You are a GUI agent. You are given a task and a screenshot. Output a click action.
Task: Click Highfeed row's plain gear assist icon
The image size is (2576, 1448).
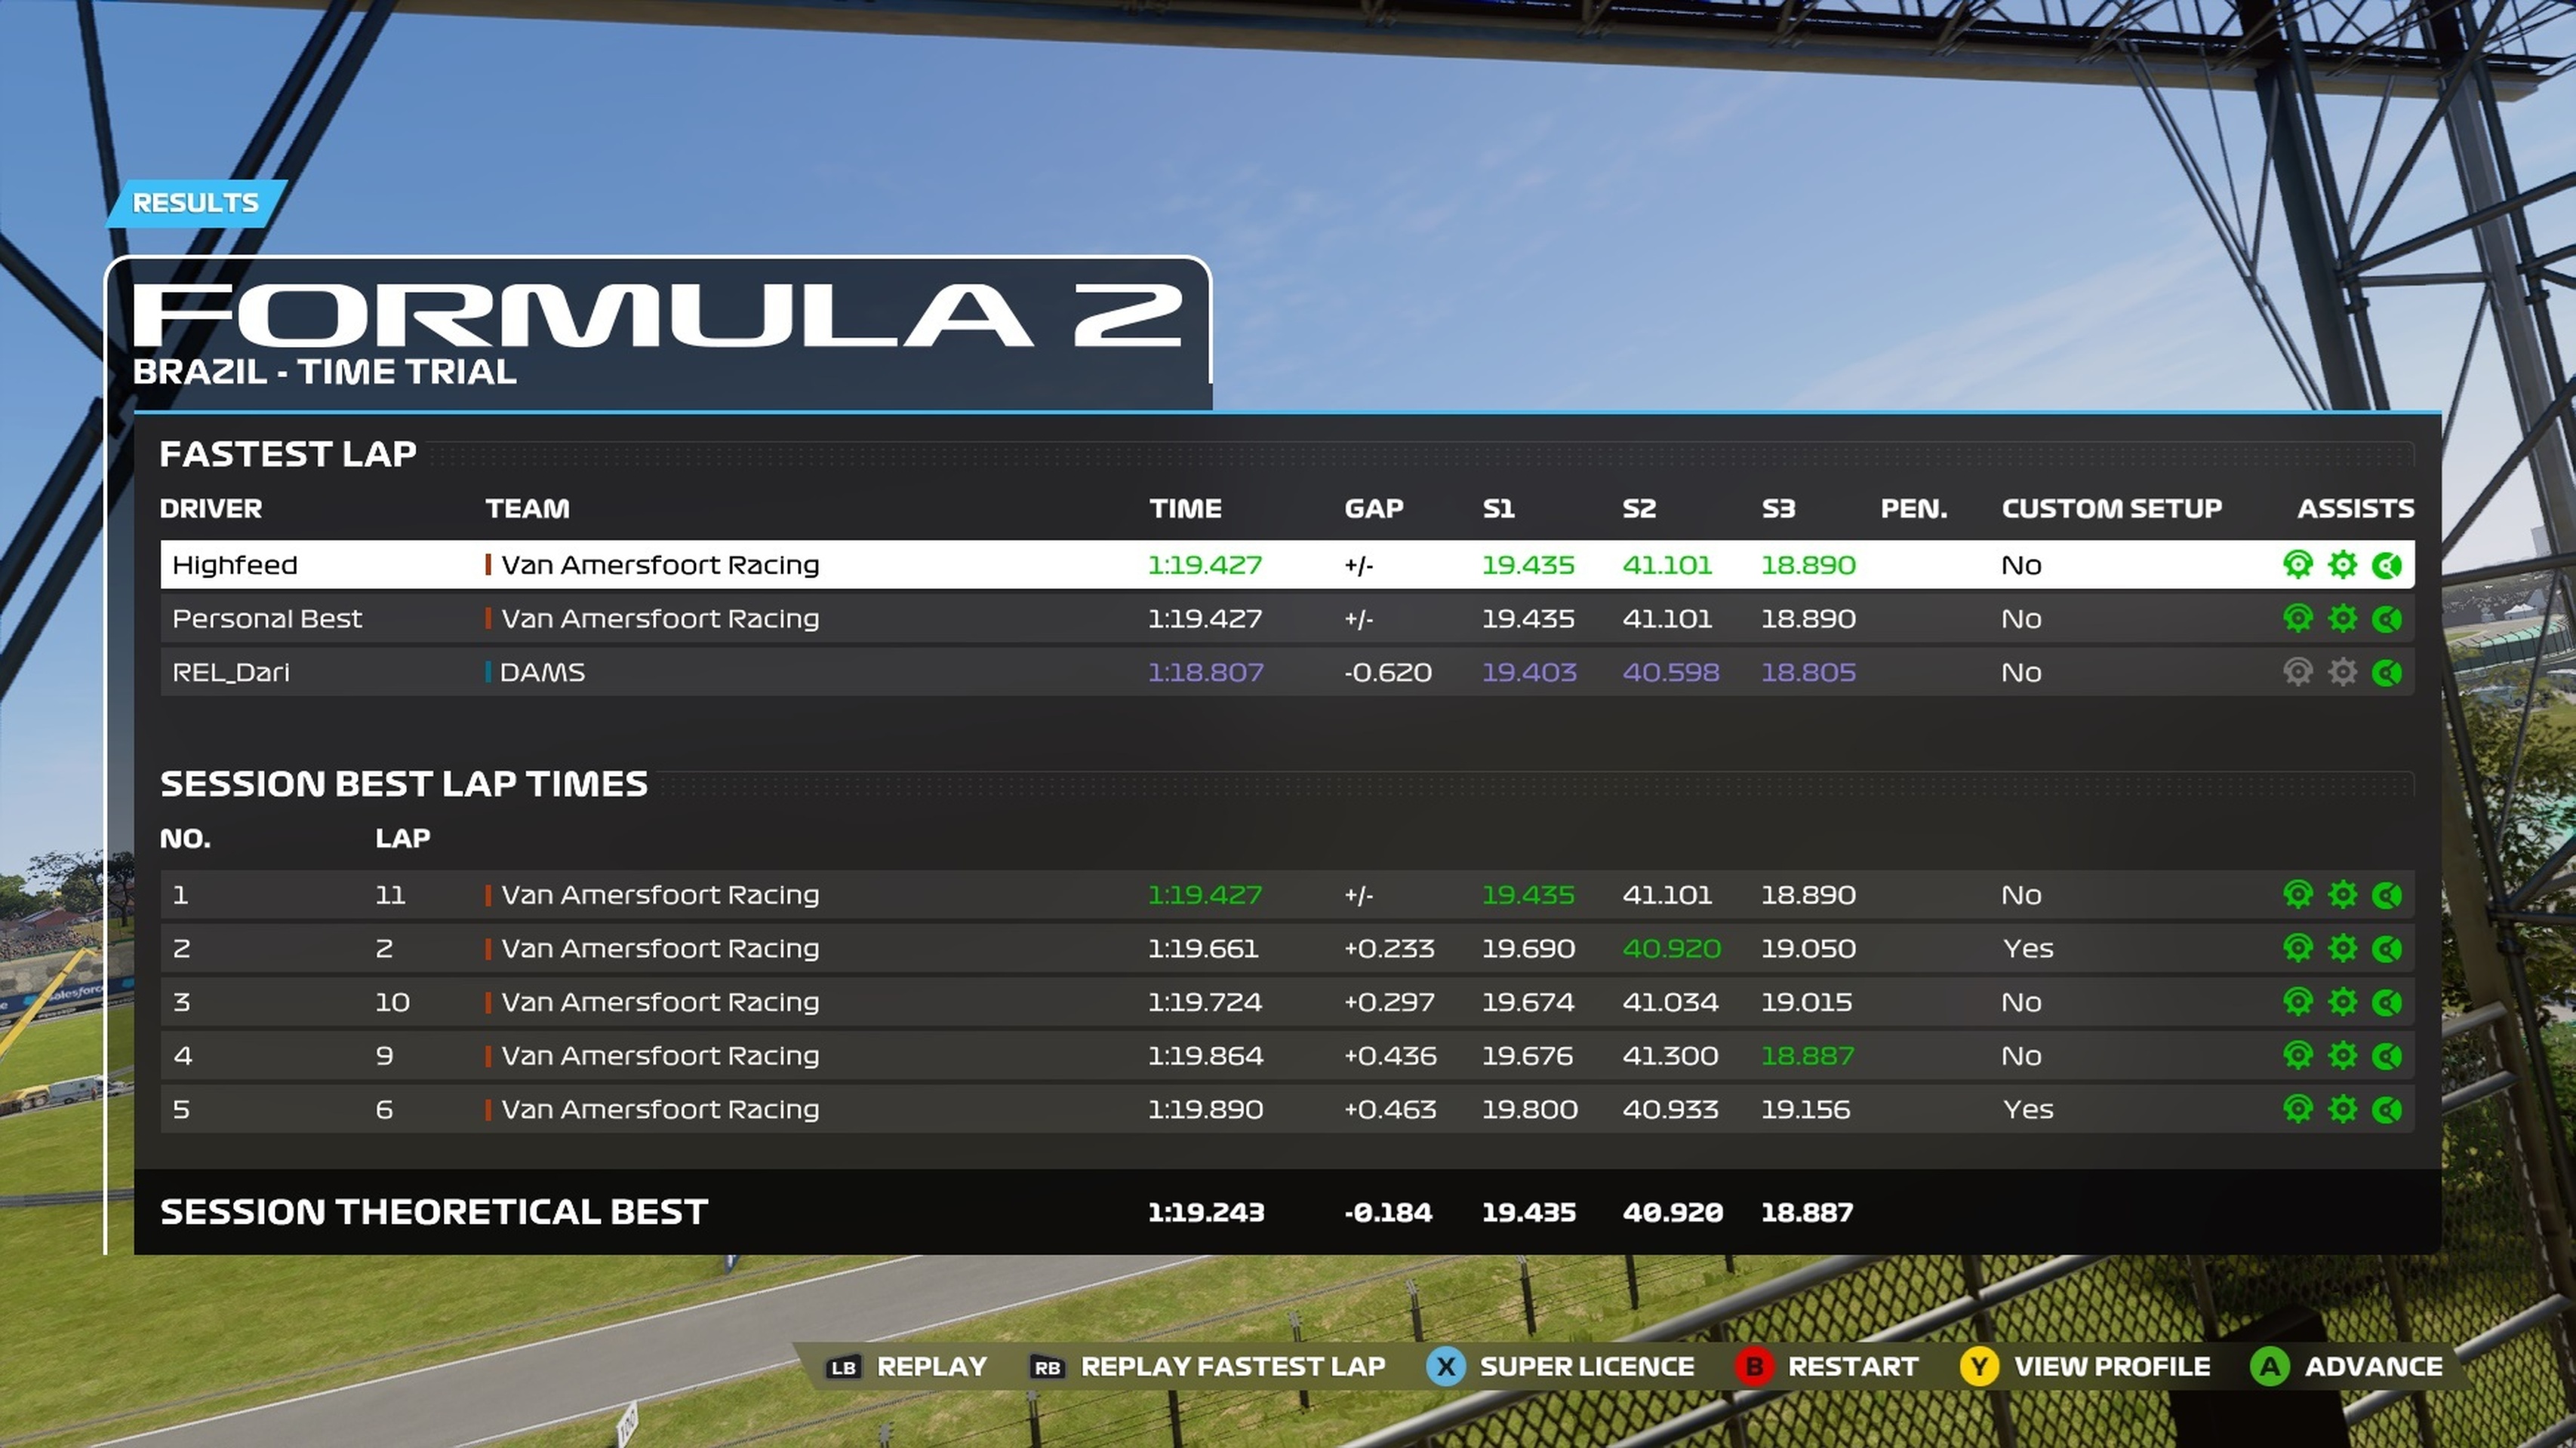[2342, 565]
